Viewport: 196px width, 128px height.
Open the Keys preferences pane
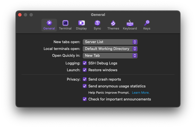pos(147,25)
